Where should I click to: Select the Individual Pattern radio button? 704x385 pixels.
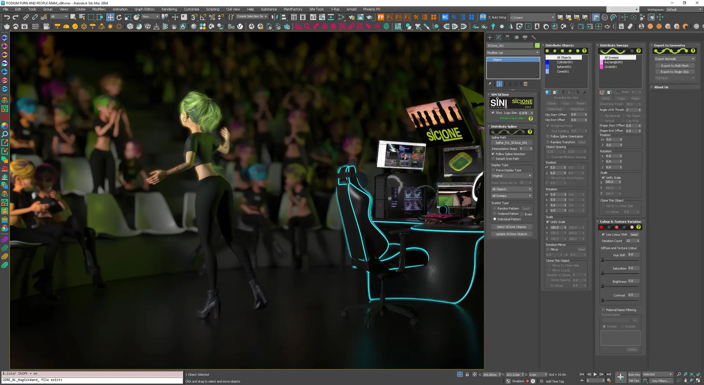tap(495, 219)
